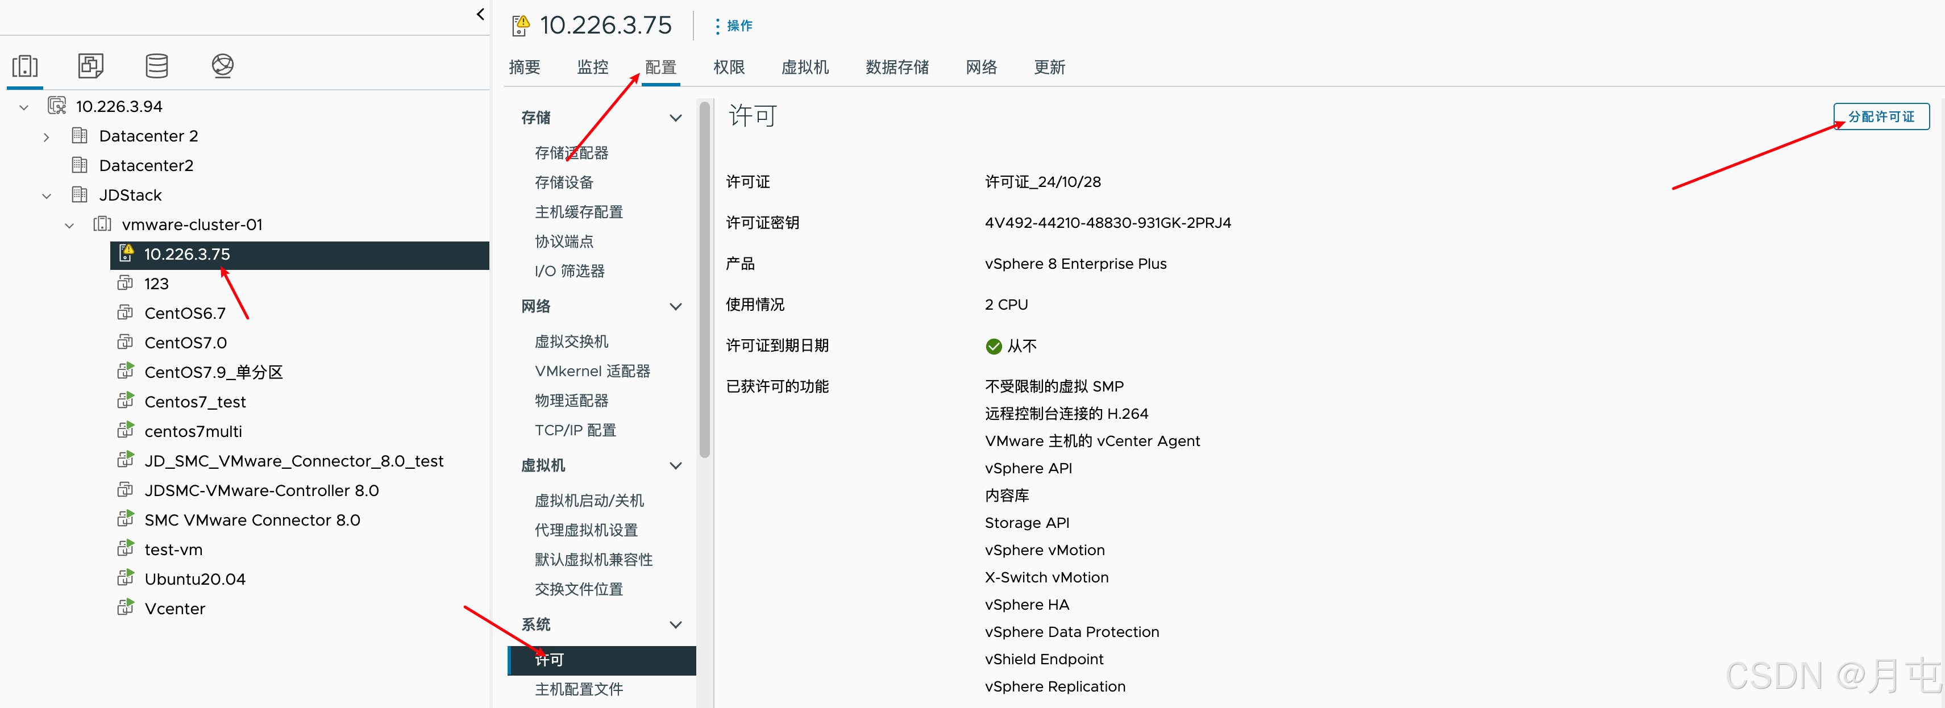The width and height of the screenshot is (1945, 708).
Task: Click the host warning icon beside title
Action: coord(520,26)
